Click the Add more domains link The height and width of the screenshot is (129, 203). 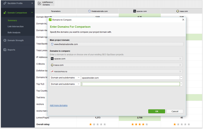[x=59, y=105]
